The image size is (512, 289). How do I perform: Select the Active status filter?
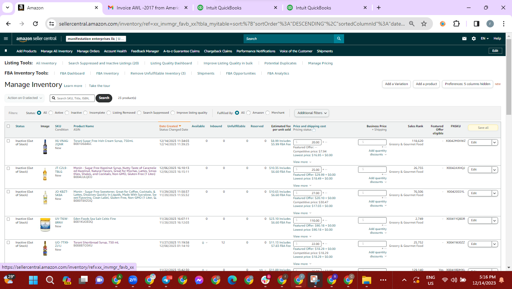click(51, 113)
